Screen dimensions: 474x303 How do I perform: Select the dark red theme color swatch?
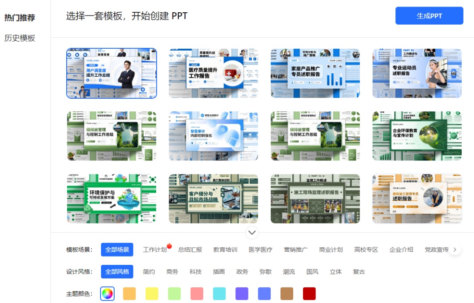point(309,294)
